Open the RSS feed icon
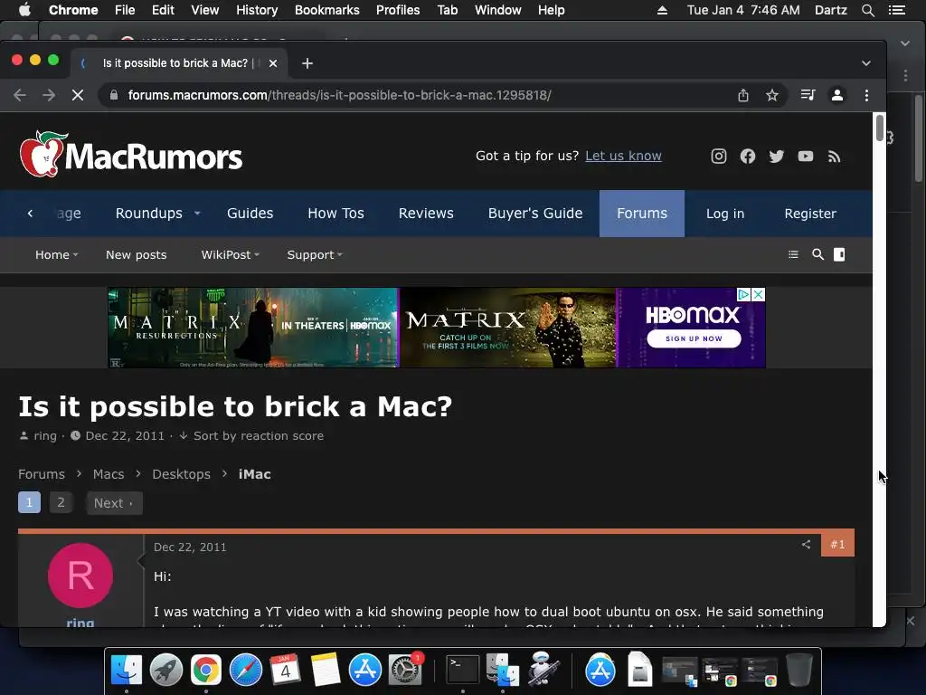The width and height of the screenshot is (926, 695). (834, 156)
